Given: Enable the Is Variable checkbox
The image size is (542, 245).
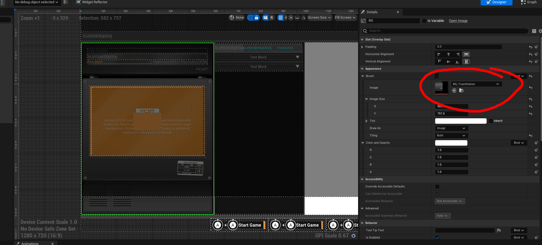Looking at the screenshot, I should click(424, 21).
